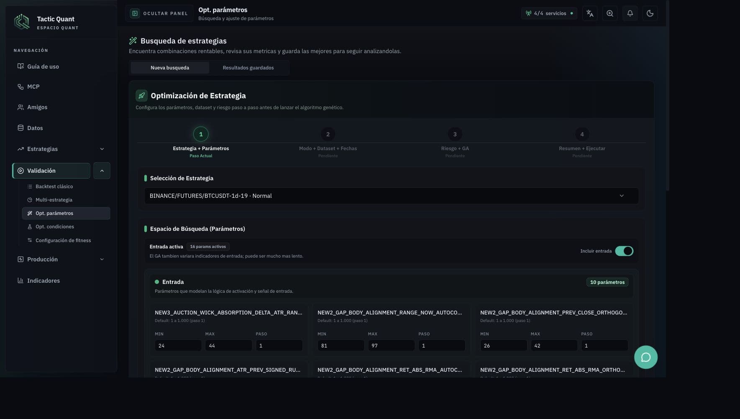The image size is (740, 419).
Task: Open Opt. condiciones submenu item
Action: (66, 227)
